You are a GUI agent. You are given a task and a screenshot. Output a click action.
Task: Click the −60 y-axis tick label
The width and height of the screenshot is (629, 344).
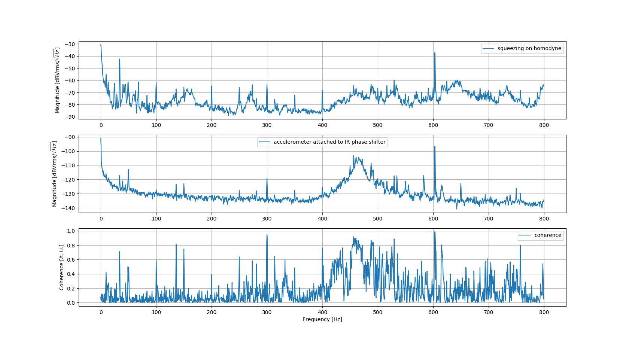pos(70,80)
